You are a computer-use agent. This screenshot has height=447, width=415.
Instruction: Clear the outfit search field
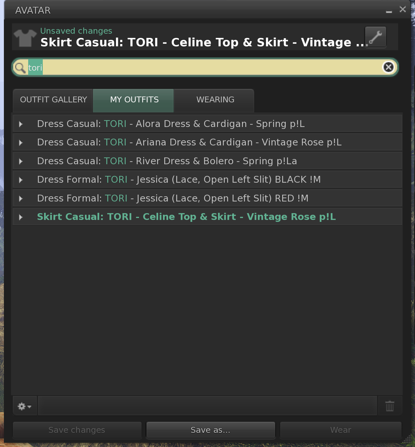click(x=388, y=67)
